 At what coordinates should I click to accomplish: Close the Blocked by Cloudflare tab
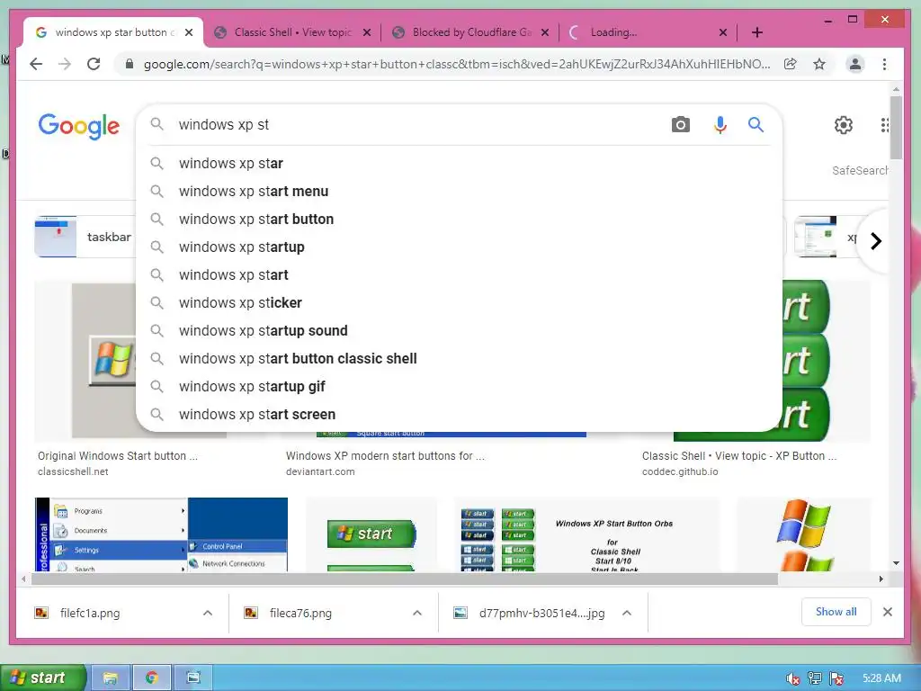(544, 32)
